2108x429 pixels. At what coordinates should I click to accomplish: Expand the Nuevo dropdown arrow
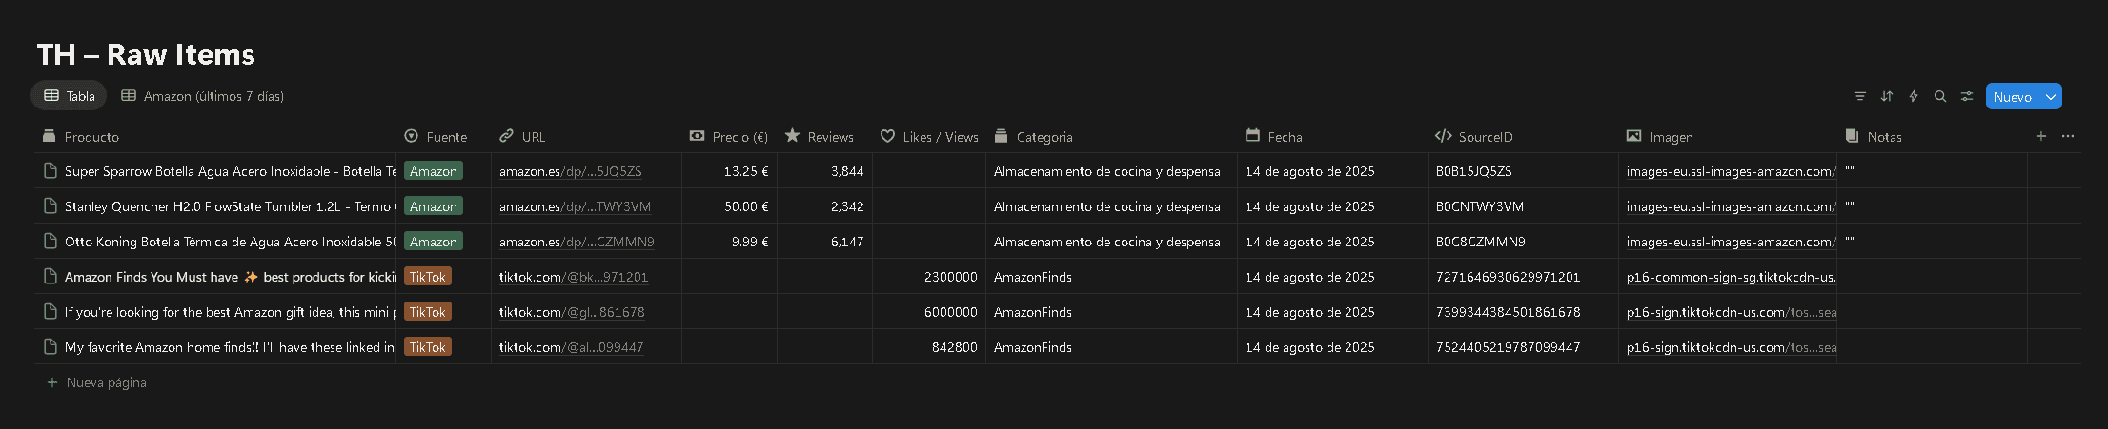point(2050,97)
